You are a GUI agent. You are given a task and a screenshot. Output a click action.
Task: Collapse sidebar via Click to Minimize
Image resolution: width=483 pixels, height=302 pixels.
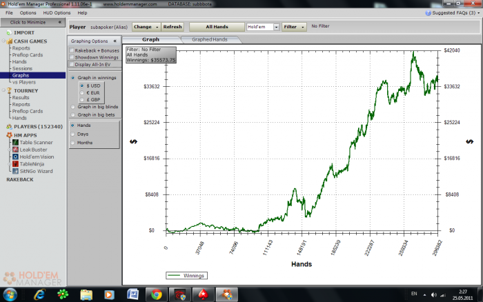pyautogui.click(x=32, y=22)
